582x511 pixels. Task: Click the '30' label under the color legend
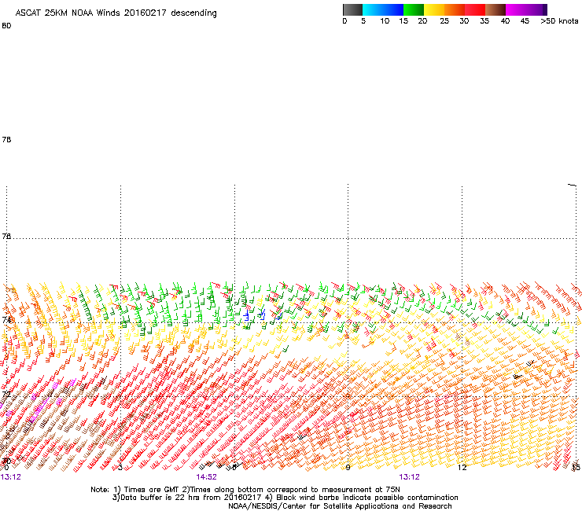(x=464, y=21)
